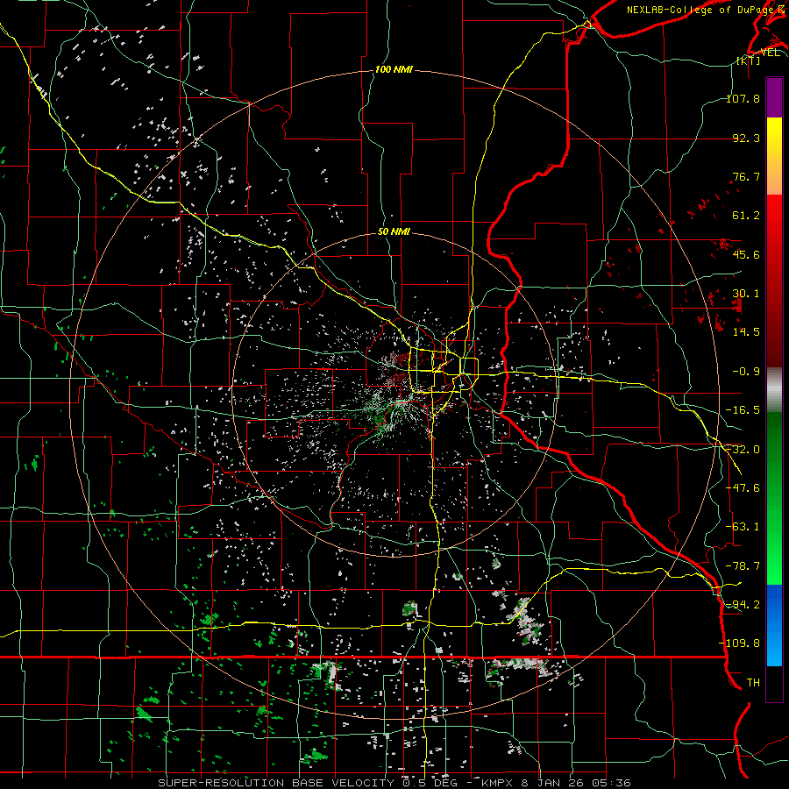Select the -109.8 scale value
This screenshot has width=789, height=789.
click(x=740, y=643)
